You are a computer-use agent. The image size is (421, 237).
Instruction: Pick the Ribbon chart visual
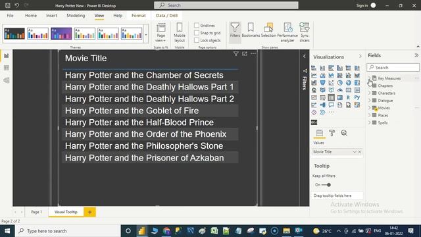click(x=357, y=76)
